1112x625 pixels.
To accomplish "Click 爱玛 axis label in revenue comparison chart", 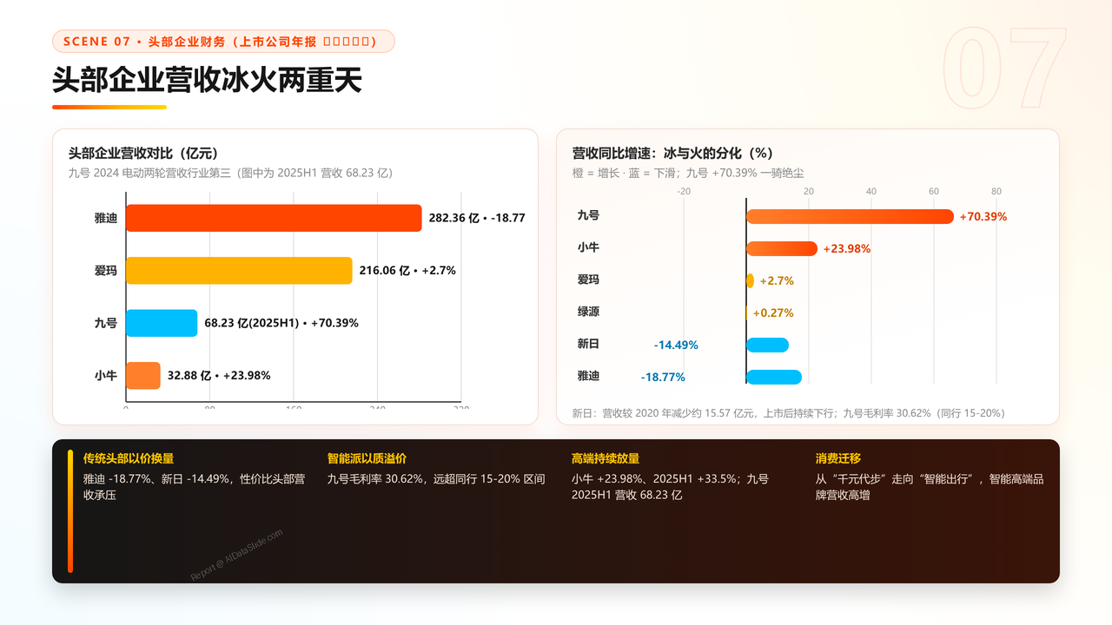I will (106, 270).
